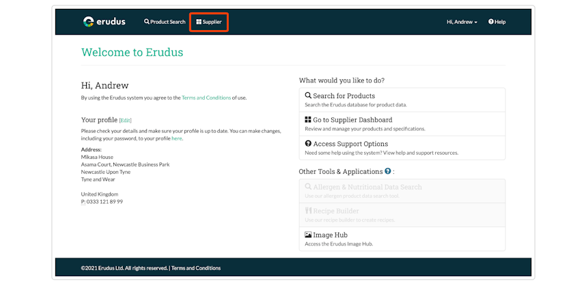Select the disabled Allergen & Nutritional Data Search tool
Viewport: 586px width, 281px height.
402,191
